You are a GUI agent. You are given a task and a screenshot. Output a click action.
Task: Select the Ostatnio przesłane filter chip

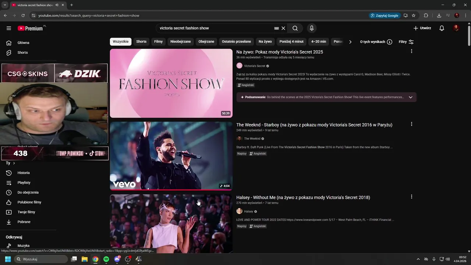tap(236, 42)
